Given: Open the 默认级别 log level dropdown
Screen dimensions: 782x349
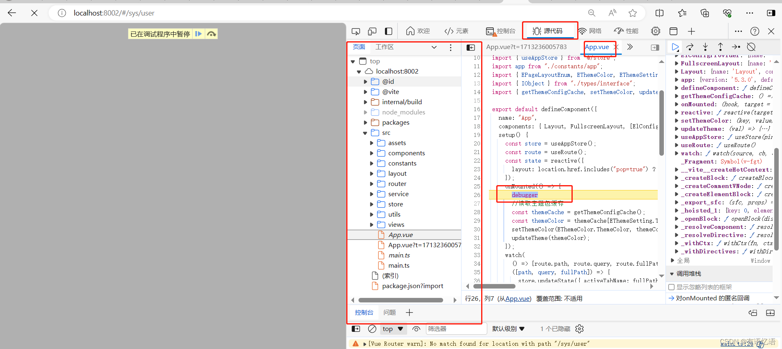Looking at the screenshot, I should (508, 329).
